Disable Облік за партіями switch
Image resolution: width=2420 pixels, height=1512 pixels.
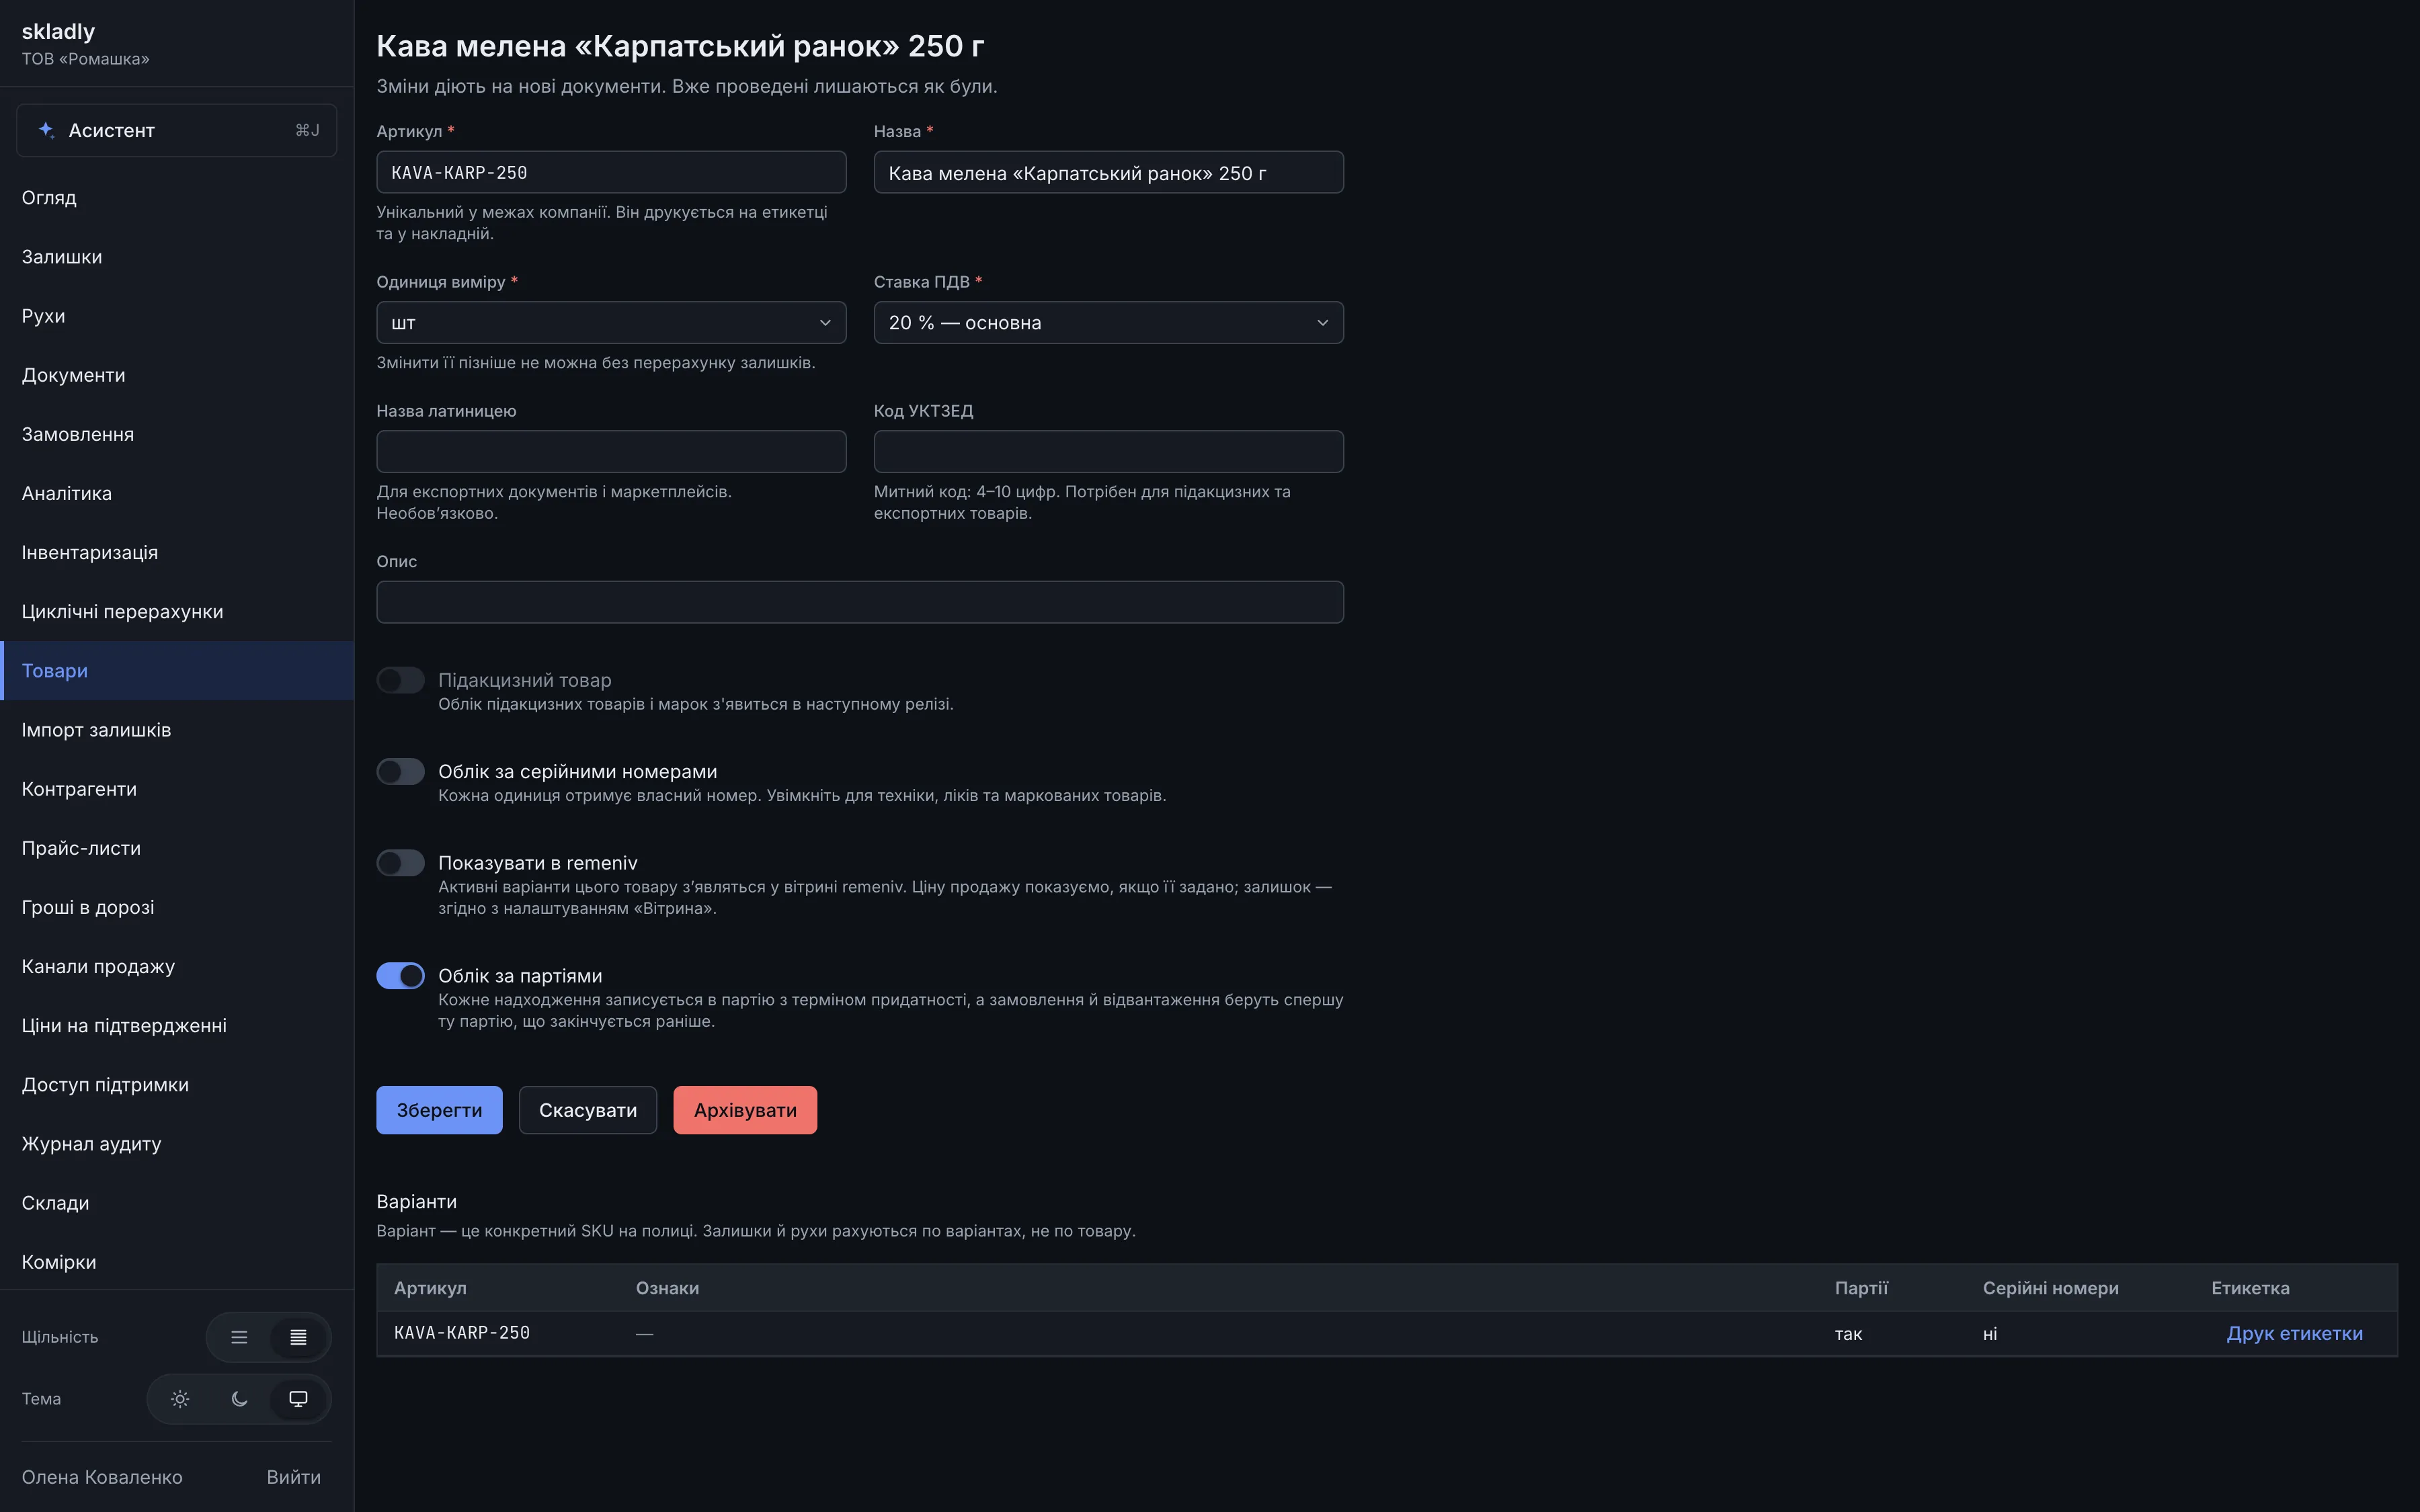400,975
